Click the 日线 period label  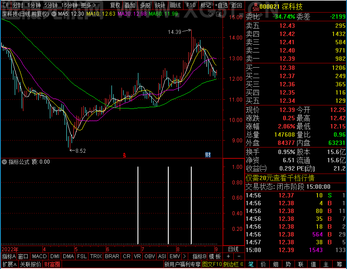pyautogui.click(x=233, y=249)
